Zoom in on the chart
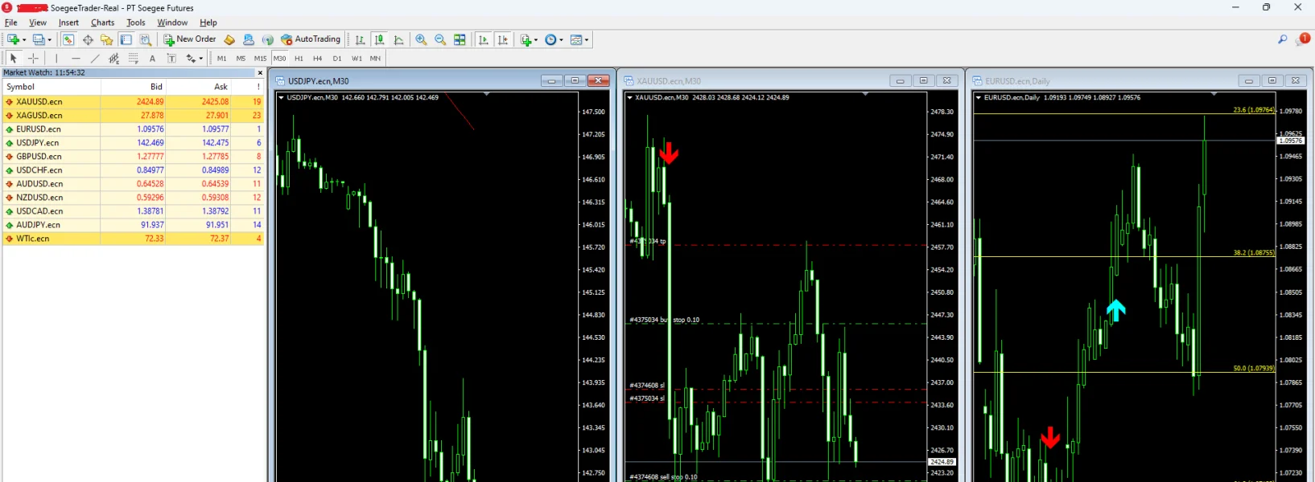The width and height of the screenshot is (1315, 482). pos(421,39)
